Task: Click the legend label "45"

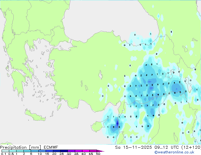Action: click(91, 154)
